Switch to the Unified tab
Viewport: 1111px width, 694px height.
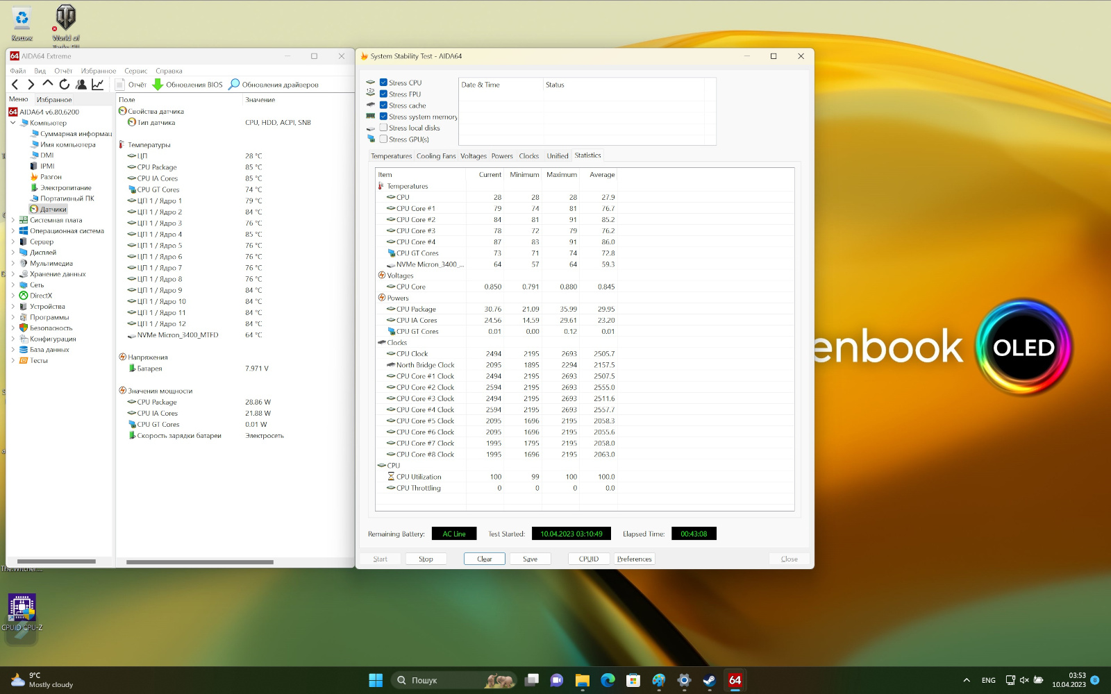558,156
